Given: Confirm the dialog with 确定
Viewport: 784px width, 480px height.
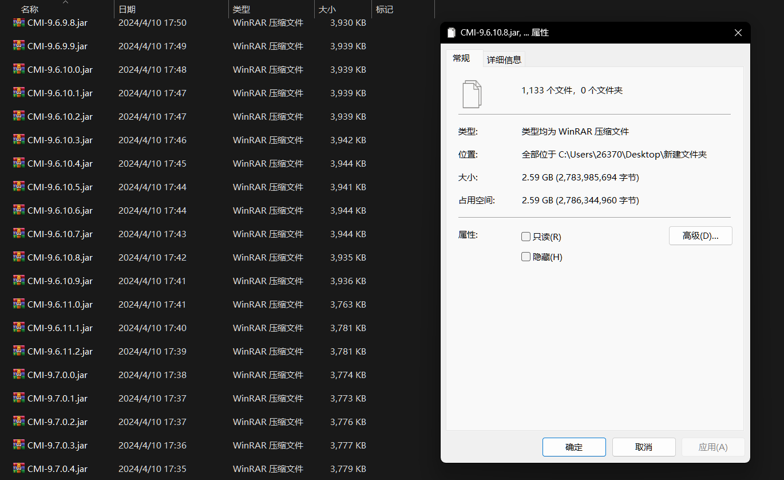Looking at the screenshot, I should click(574, 447).
